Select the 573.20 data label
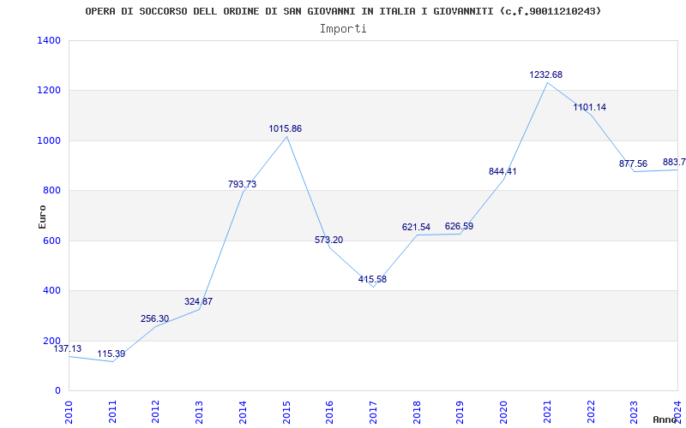The image size is (686, 428). (x=329, y=240)
